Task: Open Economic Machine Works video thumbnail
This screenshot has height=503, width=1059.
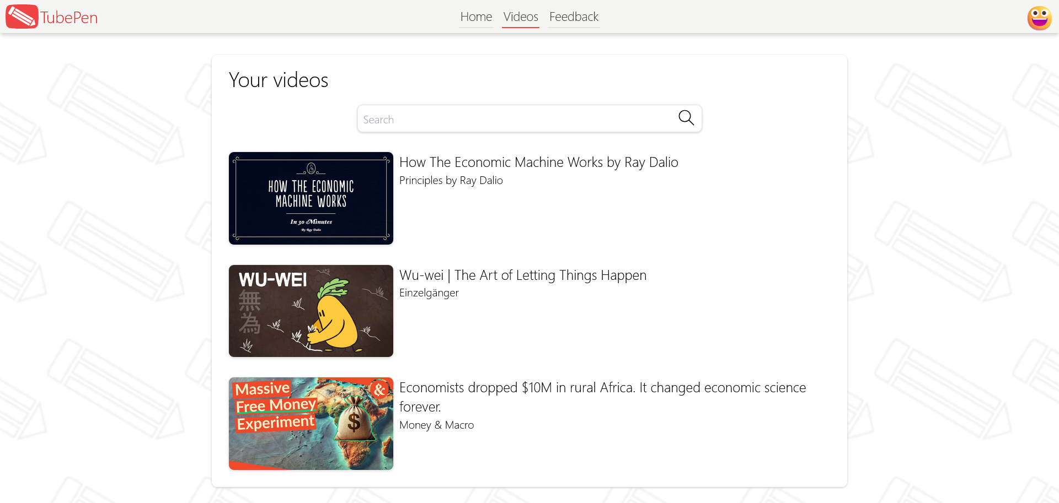Action: pyautogui.click(x=311, y=198)
